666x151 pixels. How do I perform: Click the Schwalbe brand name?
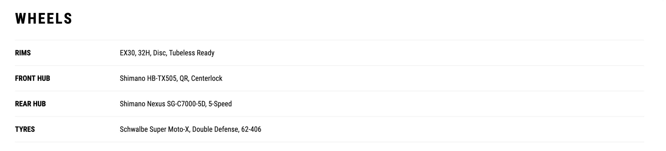point(134,129)
